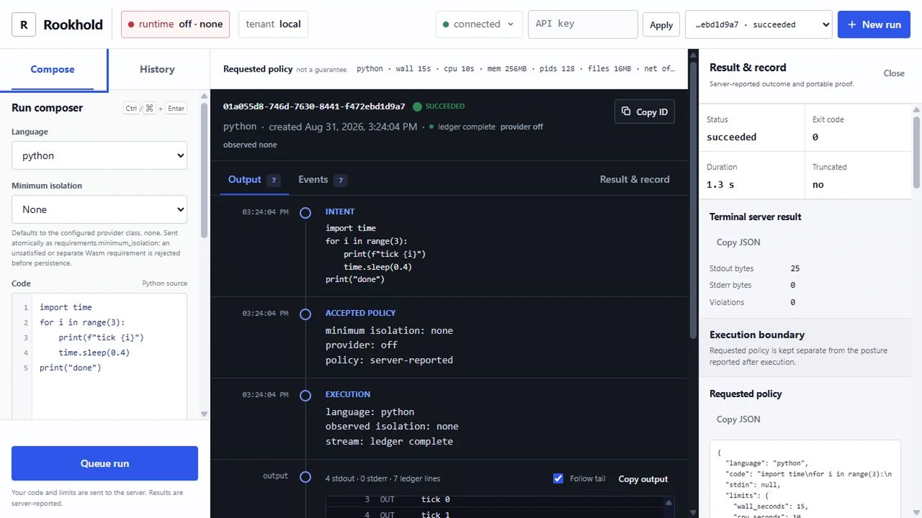Screen dimensions: 922x518
Task: Click in the Python code editor
Action: [109, 356]
